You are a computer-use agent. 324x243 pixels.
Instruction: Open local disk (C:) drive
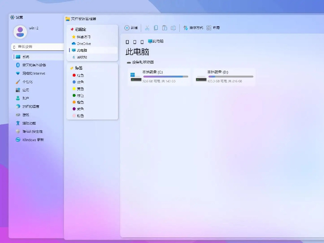pyautogui.click(x=159, y=77)
